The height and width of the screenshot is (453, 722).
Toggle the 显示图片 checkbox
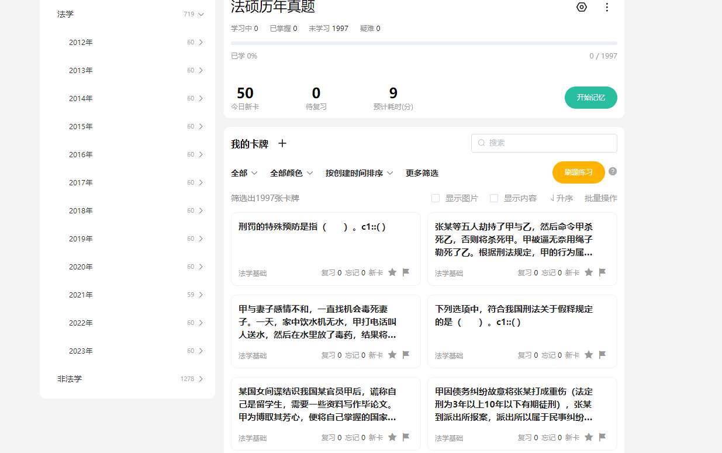point(436,198)
